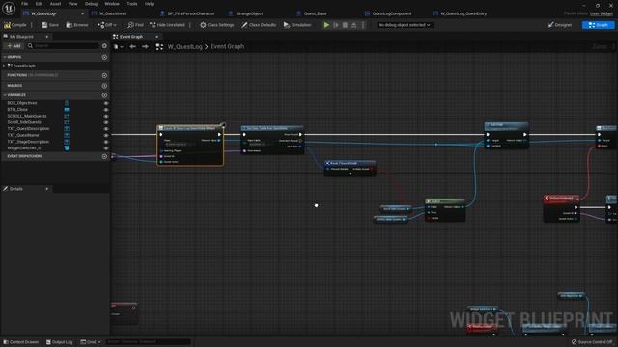Screen dimensions: 618x347
Task: Add a new variable with plus icon
Action: [x=104, y=95]
